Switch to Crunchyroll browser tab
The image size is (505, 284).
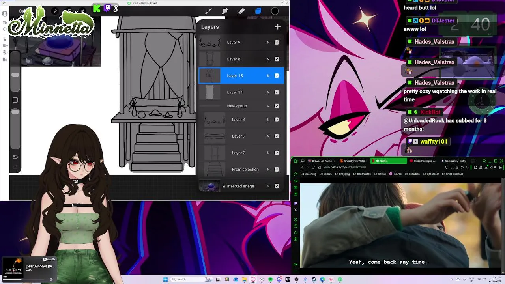354,161
